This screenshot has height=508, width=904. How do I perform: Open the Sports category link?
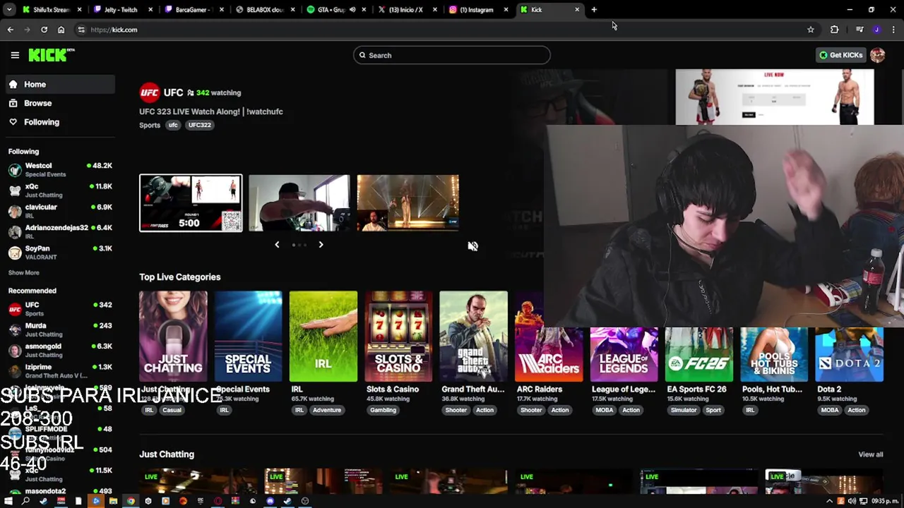click(150, 125)
